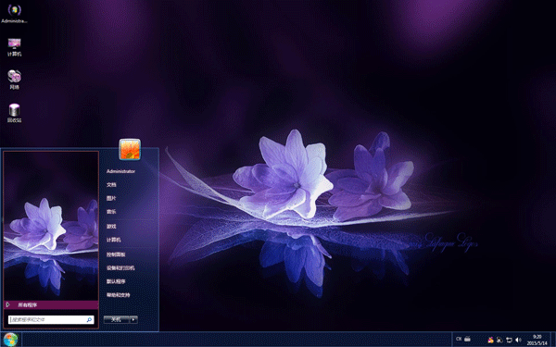Open the Administrator desktop folder icon

14,14
